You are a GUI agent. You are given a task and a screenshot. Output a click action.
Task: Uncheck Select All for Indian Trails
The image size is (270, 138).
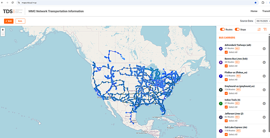[226, 107]
